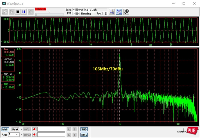200x138 pixels.
Task: Open settings with the wrench icon
Action: click(126, 11)
